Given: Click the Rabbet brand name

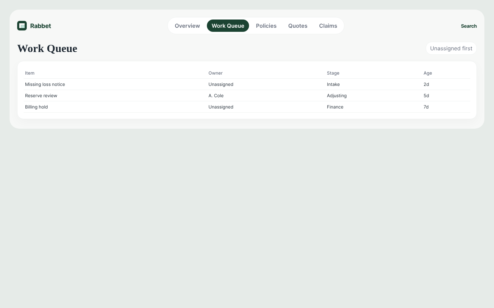Looking at the screenshot, I should pos(40,26).
